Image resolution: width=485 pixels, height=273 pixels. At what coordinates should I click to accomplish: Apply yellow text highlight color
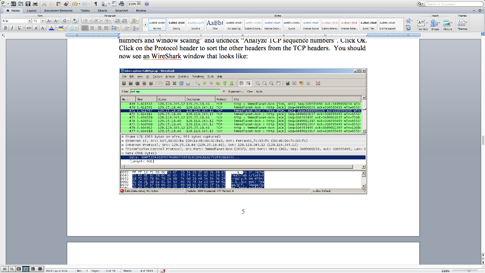[x=61, y=28]
